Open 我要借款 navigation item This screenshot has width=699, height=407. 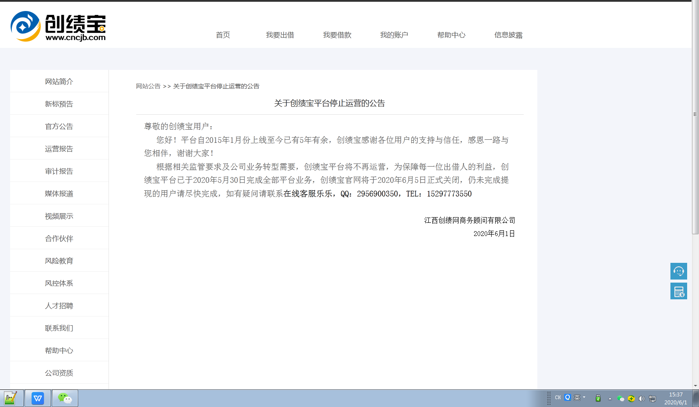click(337, 35)
